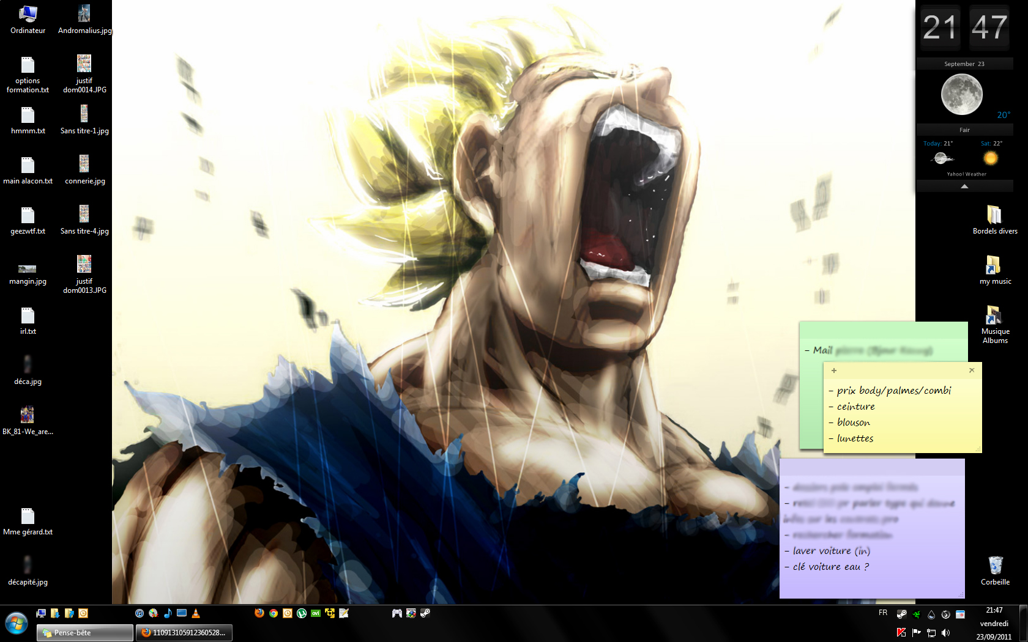Select the Ordinateur desktop icon

[x=28, y=19]
